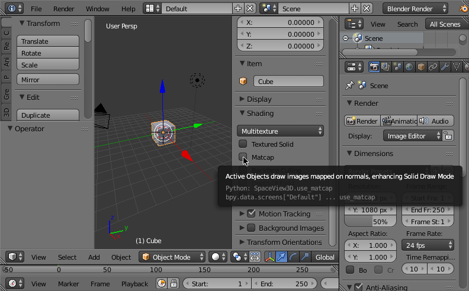
Task: Click the lock icon beside Display dropdown
Action: tap(448, 136)
